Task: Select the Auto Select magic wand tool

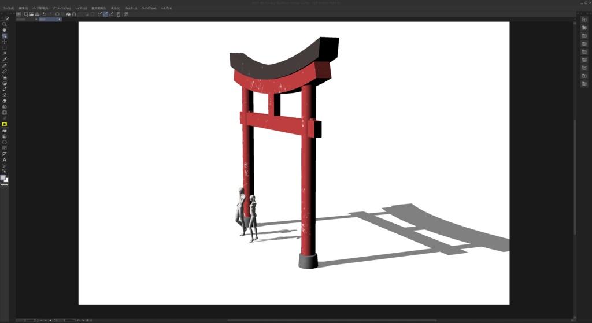Action: coord(5,54)
